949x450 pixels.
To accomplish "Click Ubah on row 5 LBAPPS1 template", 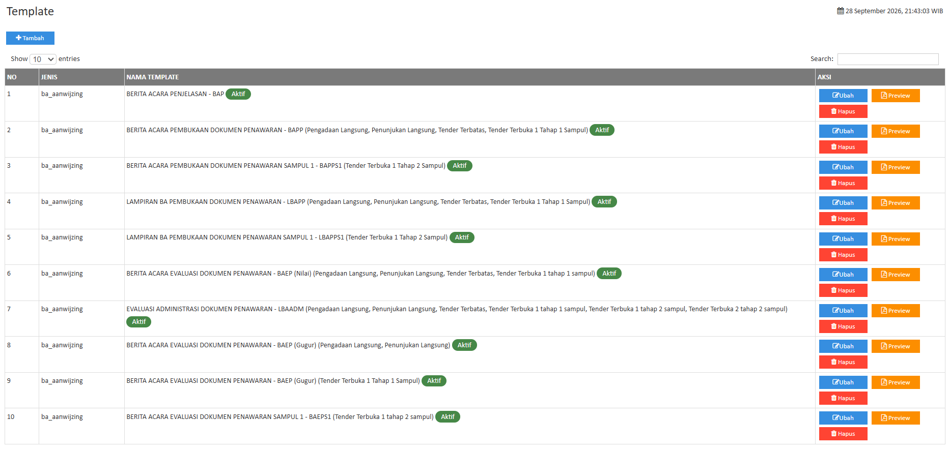I will coord(843,239).
